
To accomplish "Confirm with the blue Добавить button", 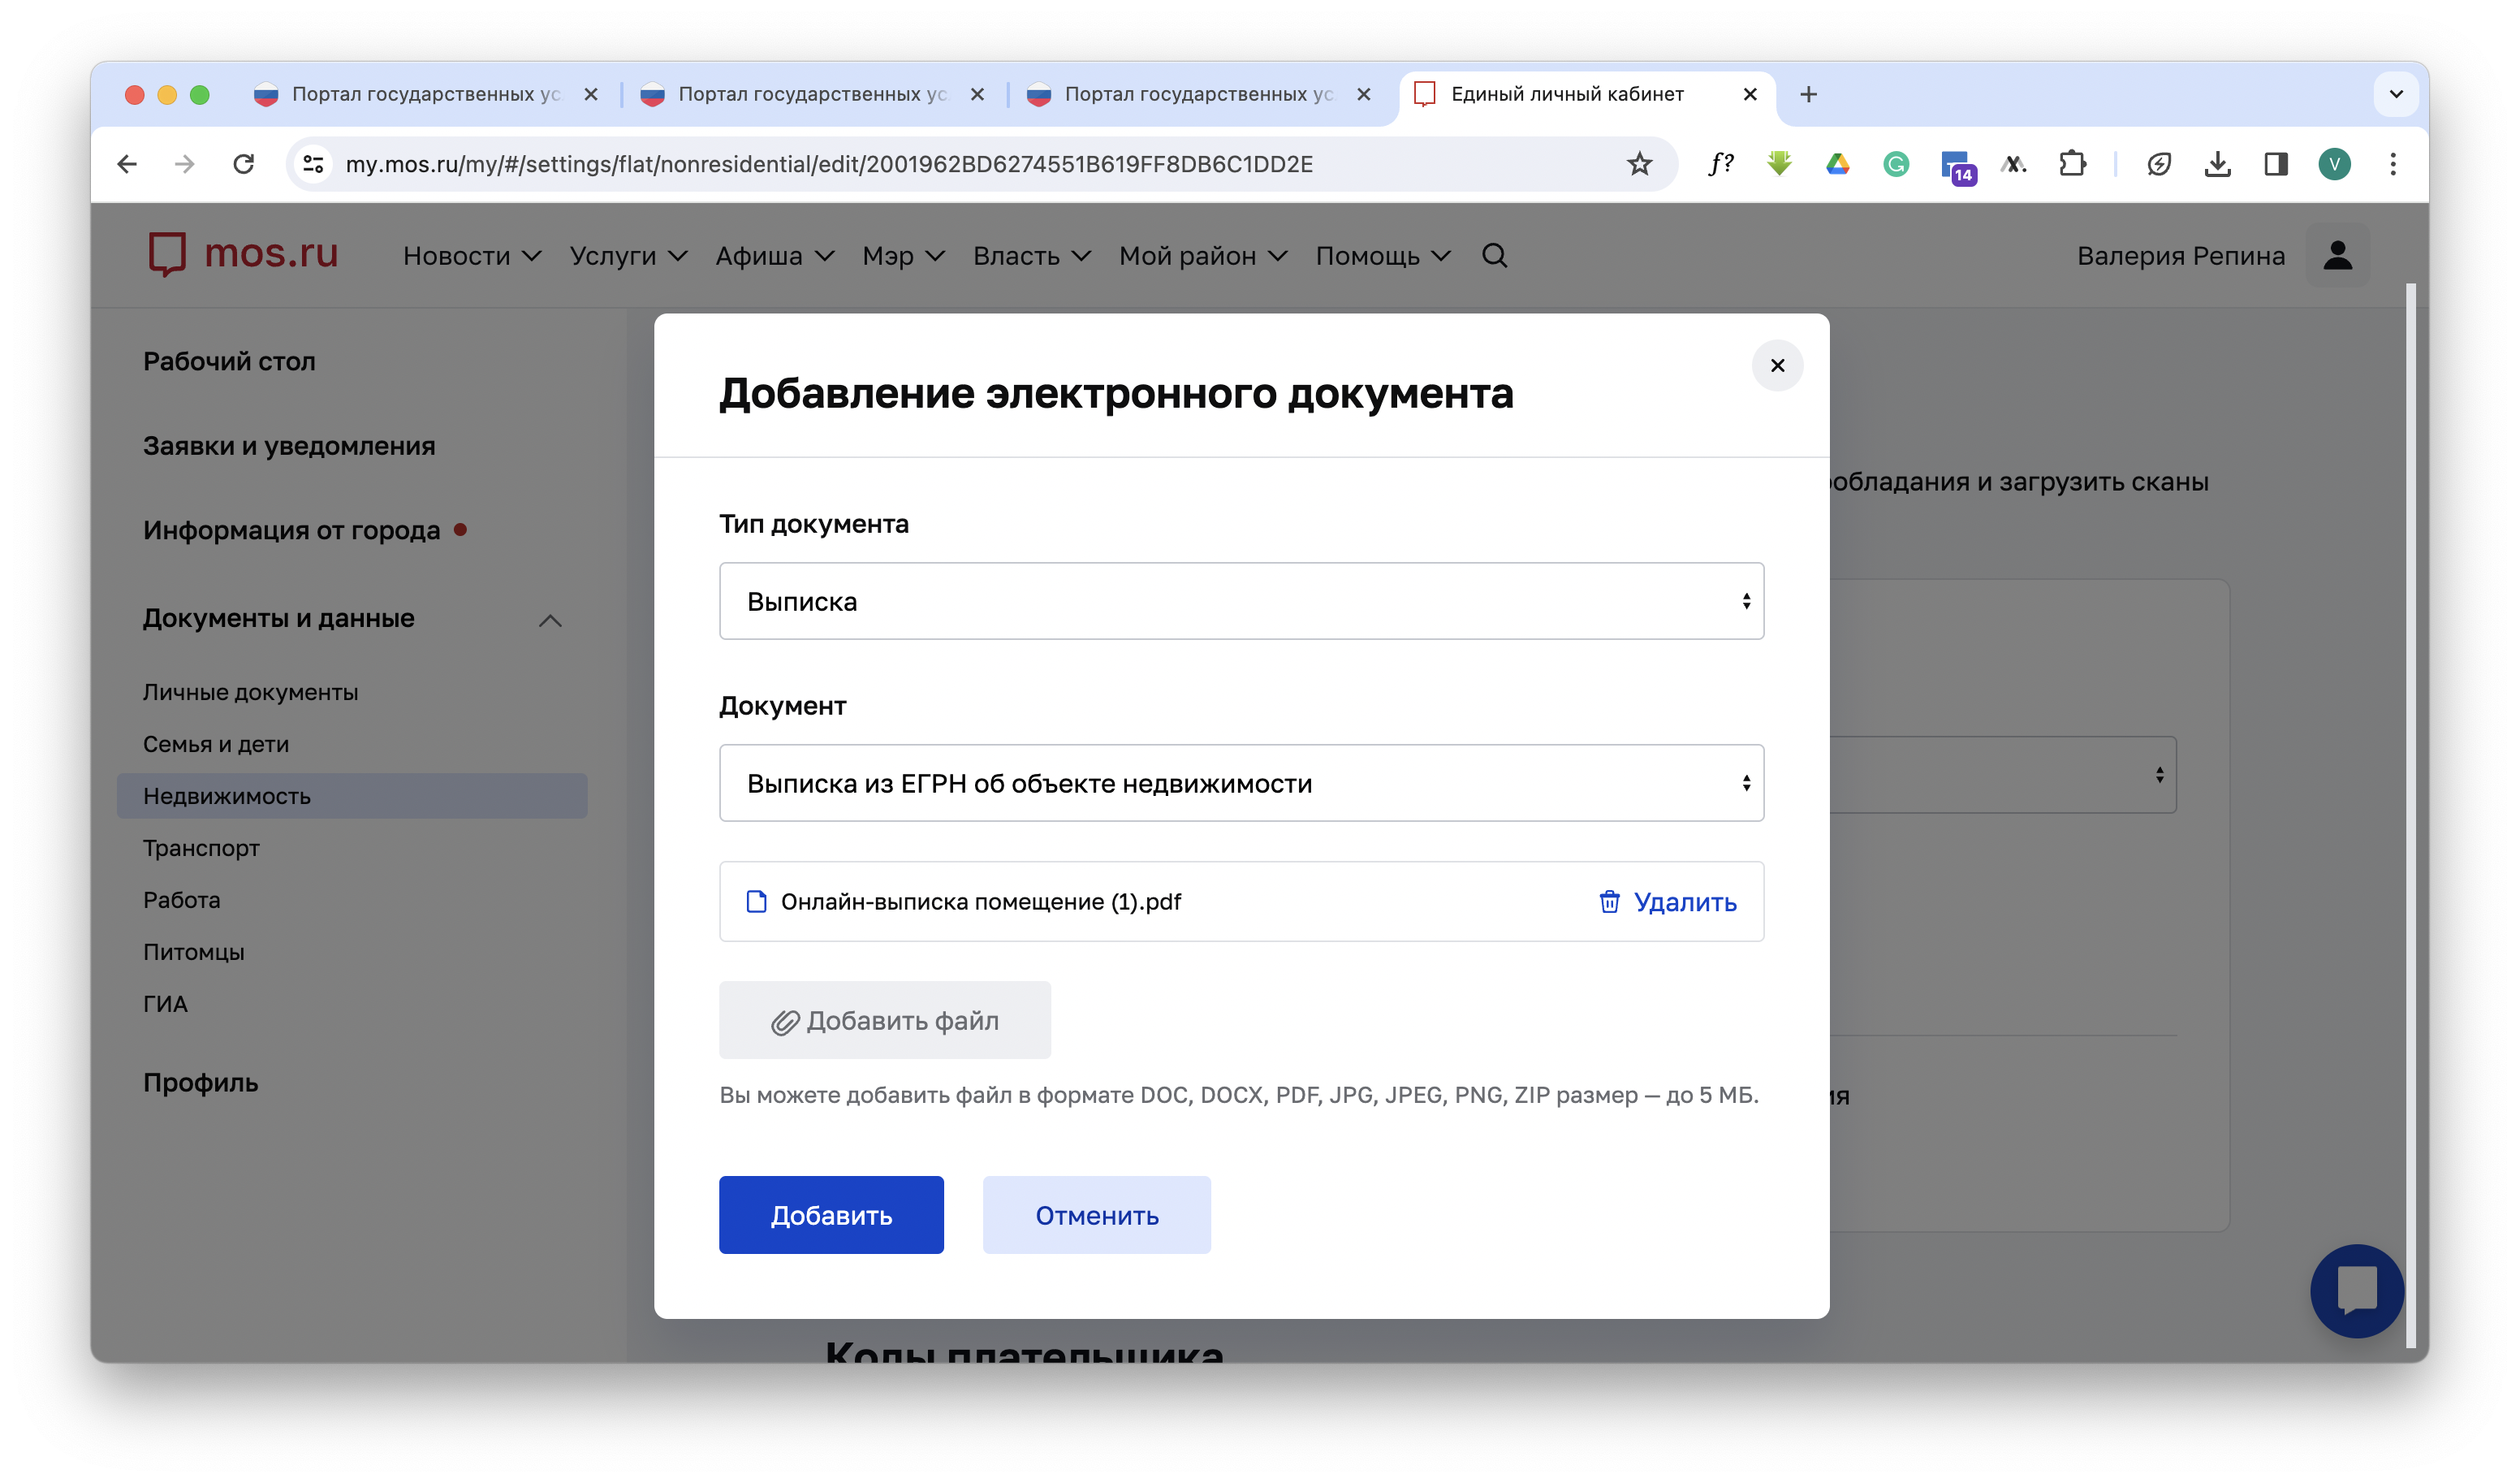I will (x=831, y=1215).
